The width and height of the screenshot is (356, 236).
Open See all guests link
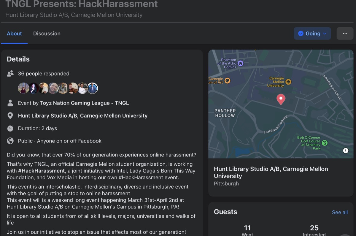click(x=340, y=212)
